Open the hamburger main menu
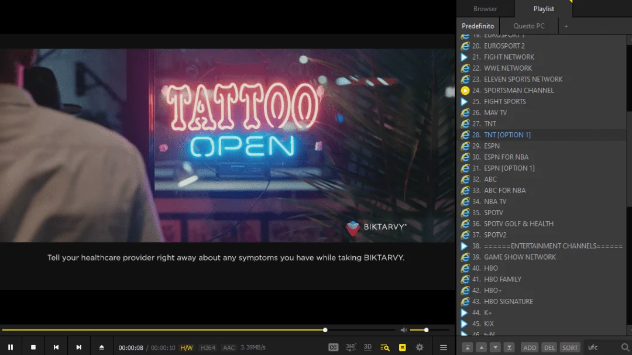The height and width of the screenshot is (355, 632). [x=444, y=347]
